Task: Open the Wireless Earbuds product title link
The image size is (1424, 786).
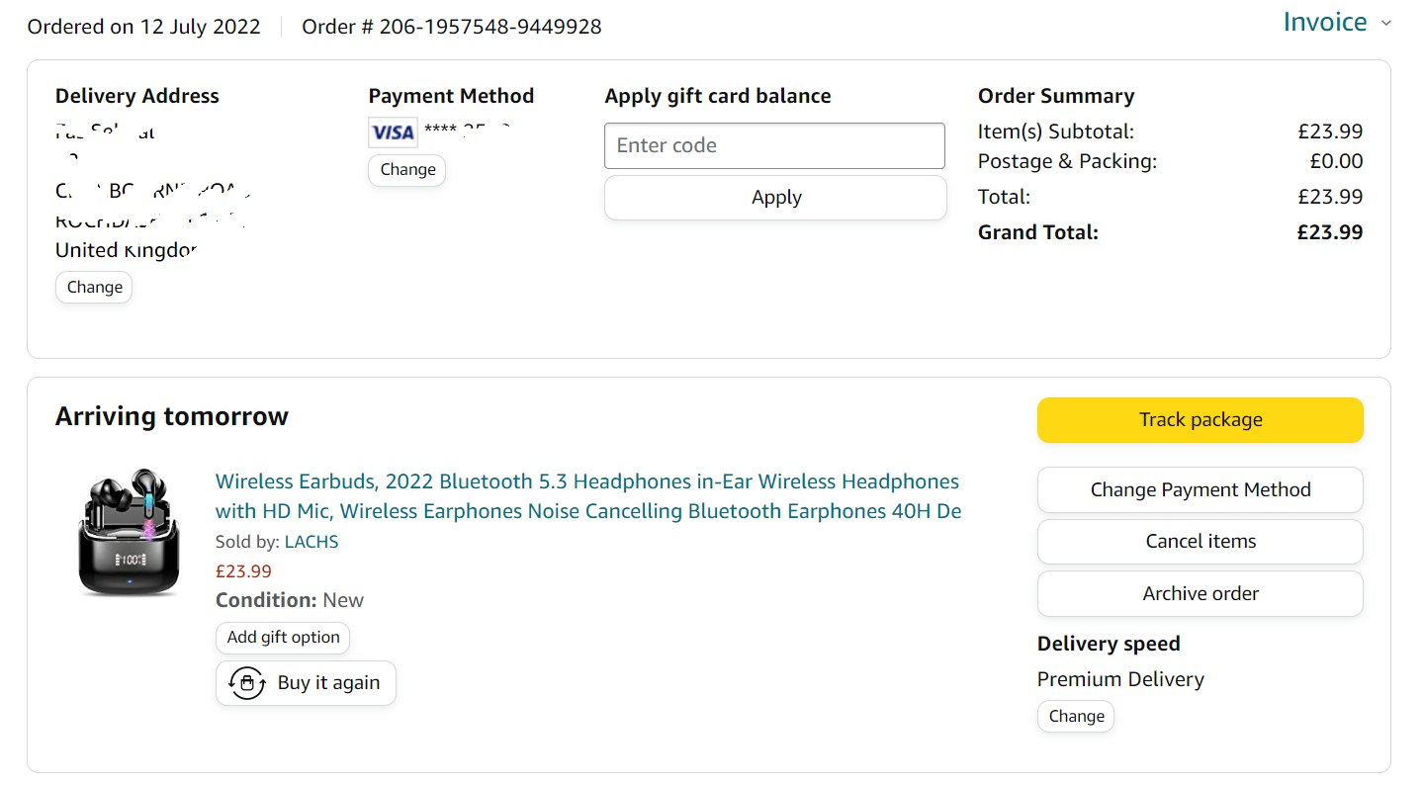Action: coord(587,496)
